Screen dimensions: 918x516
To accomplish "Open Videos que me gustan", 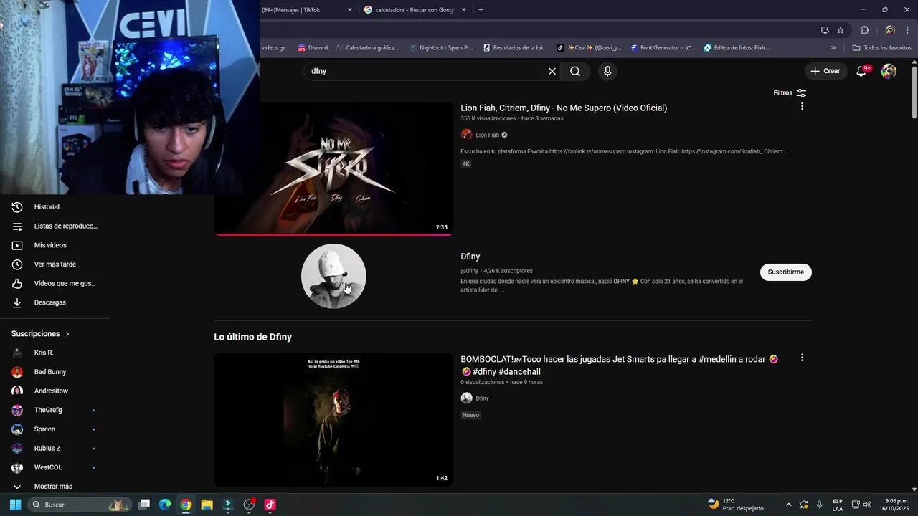I will pyautogui.click(x=55, y=283).
